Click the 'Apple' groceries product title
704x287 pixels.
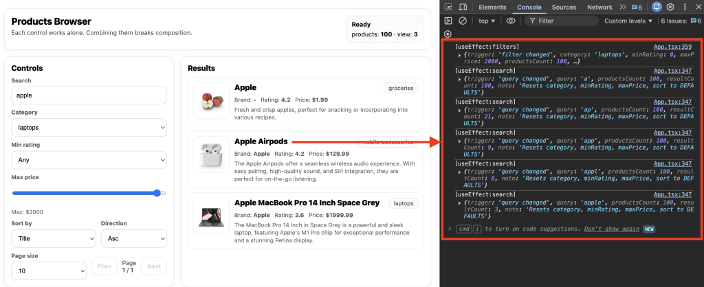tap(245, 87)
